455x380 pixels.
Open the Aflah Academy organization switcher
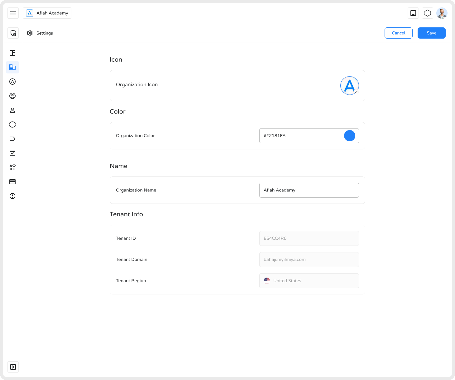pyautogui.click(x=47, y=13)
